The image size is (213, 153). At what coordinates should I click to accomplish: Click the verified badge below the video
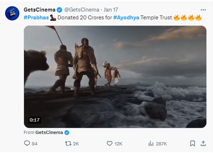click(x=67, y=132)
